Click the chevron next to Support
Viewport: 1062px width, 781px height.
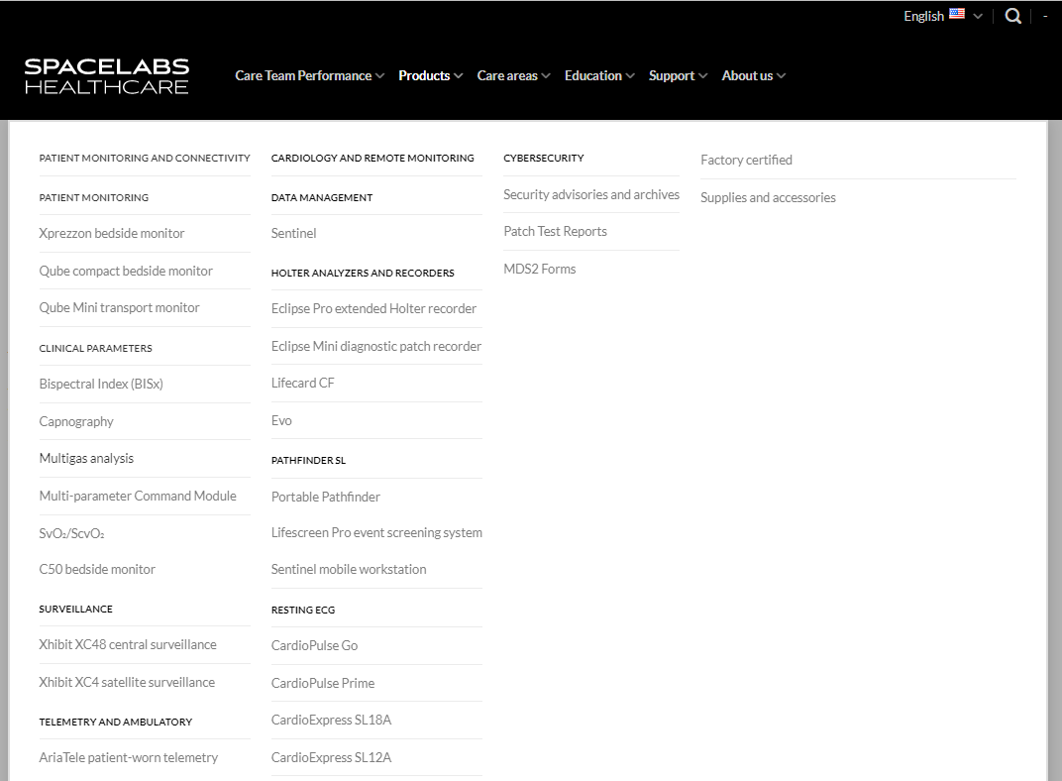coord(703,76)
